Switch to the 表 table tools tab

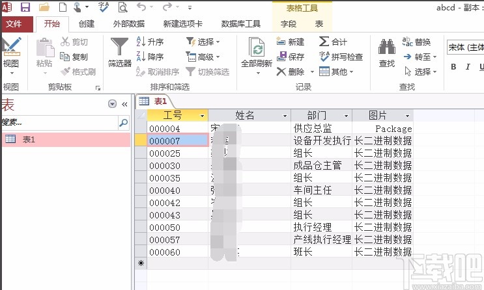pos(319,23)
